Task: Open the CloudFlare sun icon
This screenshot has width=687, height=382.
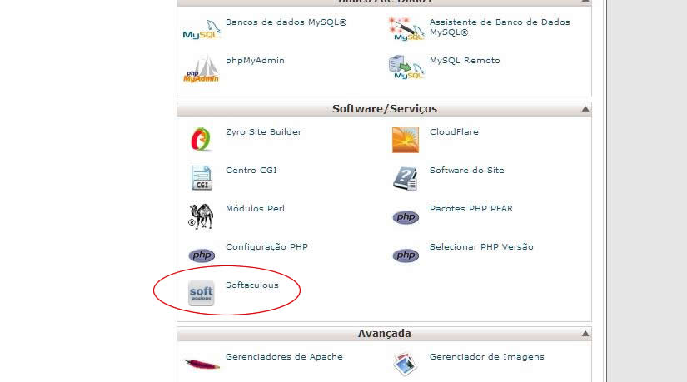Action: coord(406,140)
